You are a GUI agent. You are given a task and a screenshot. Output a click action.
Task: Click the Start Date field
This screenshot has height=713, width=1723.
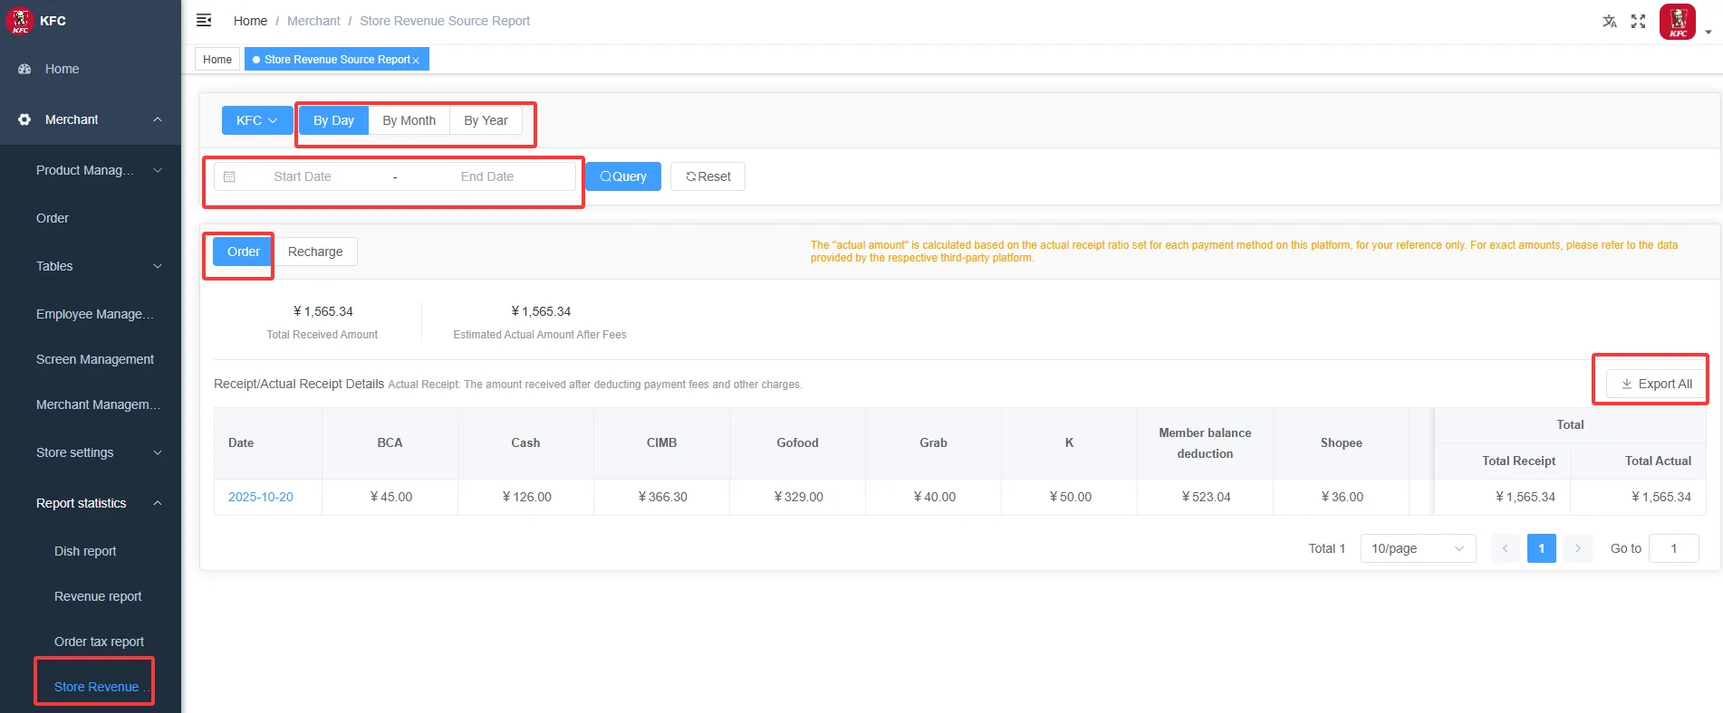(303, 176)
